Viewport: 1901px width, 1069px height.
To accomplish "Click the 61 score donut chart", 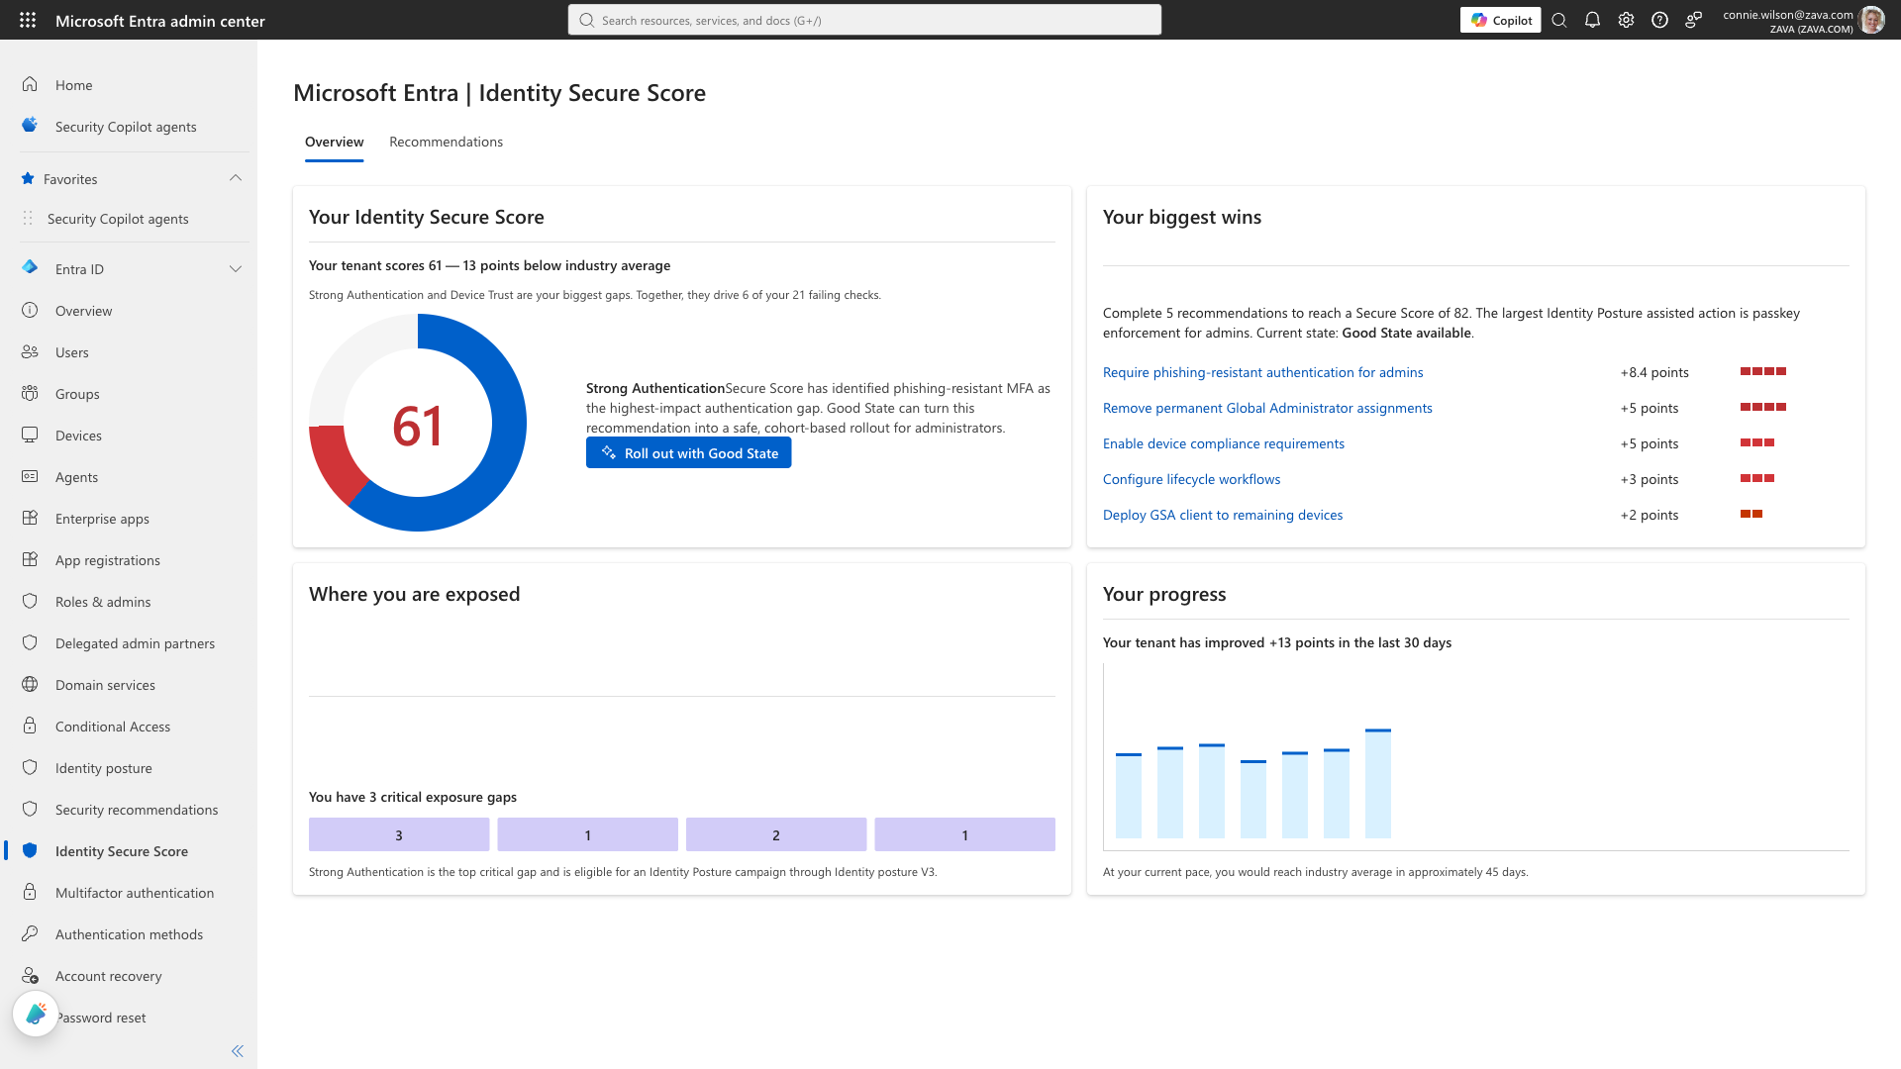I will pyautogui.click(x=418, y=423).
